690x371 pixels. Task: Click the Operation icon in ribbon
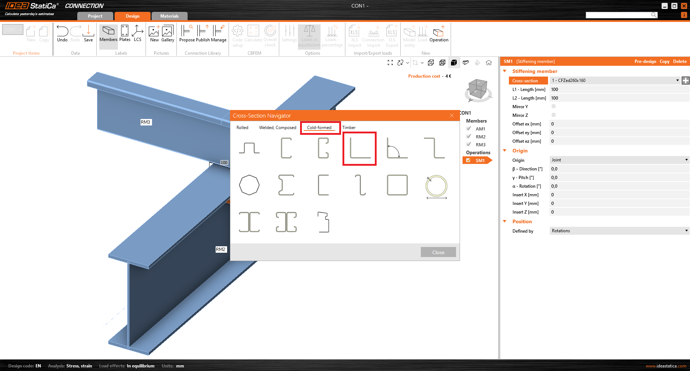click(x=438, y=33)
